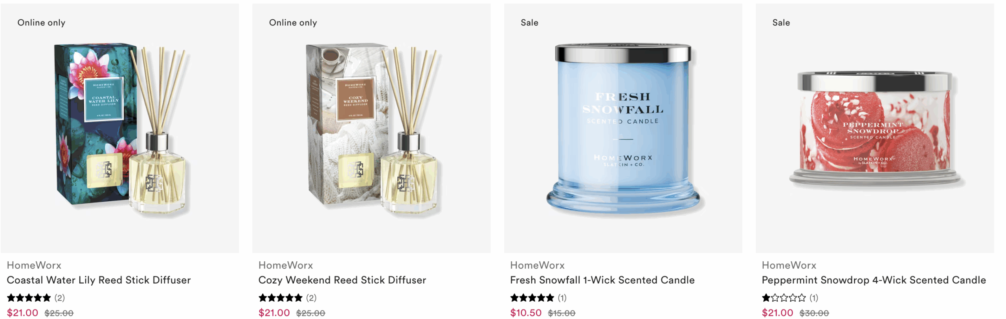
Task: Click Coastal Water Lily Reed Stick Diffuser title
Action: (x=99, y=280)
